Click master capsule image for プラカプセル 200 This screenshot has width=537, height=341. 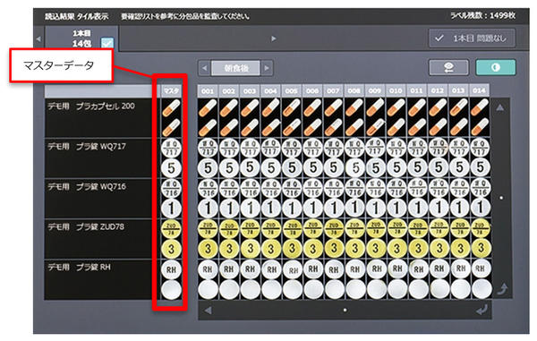click(171, 117)
